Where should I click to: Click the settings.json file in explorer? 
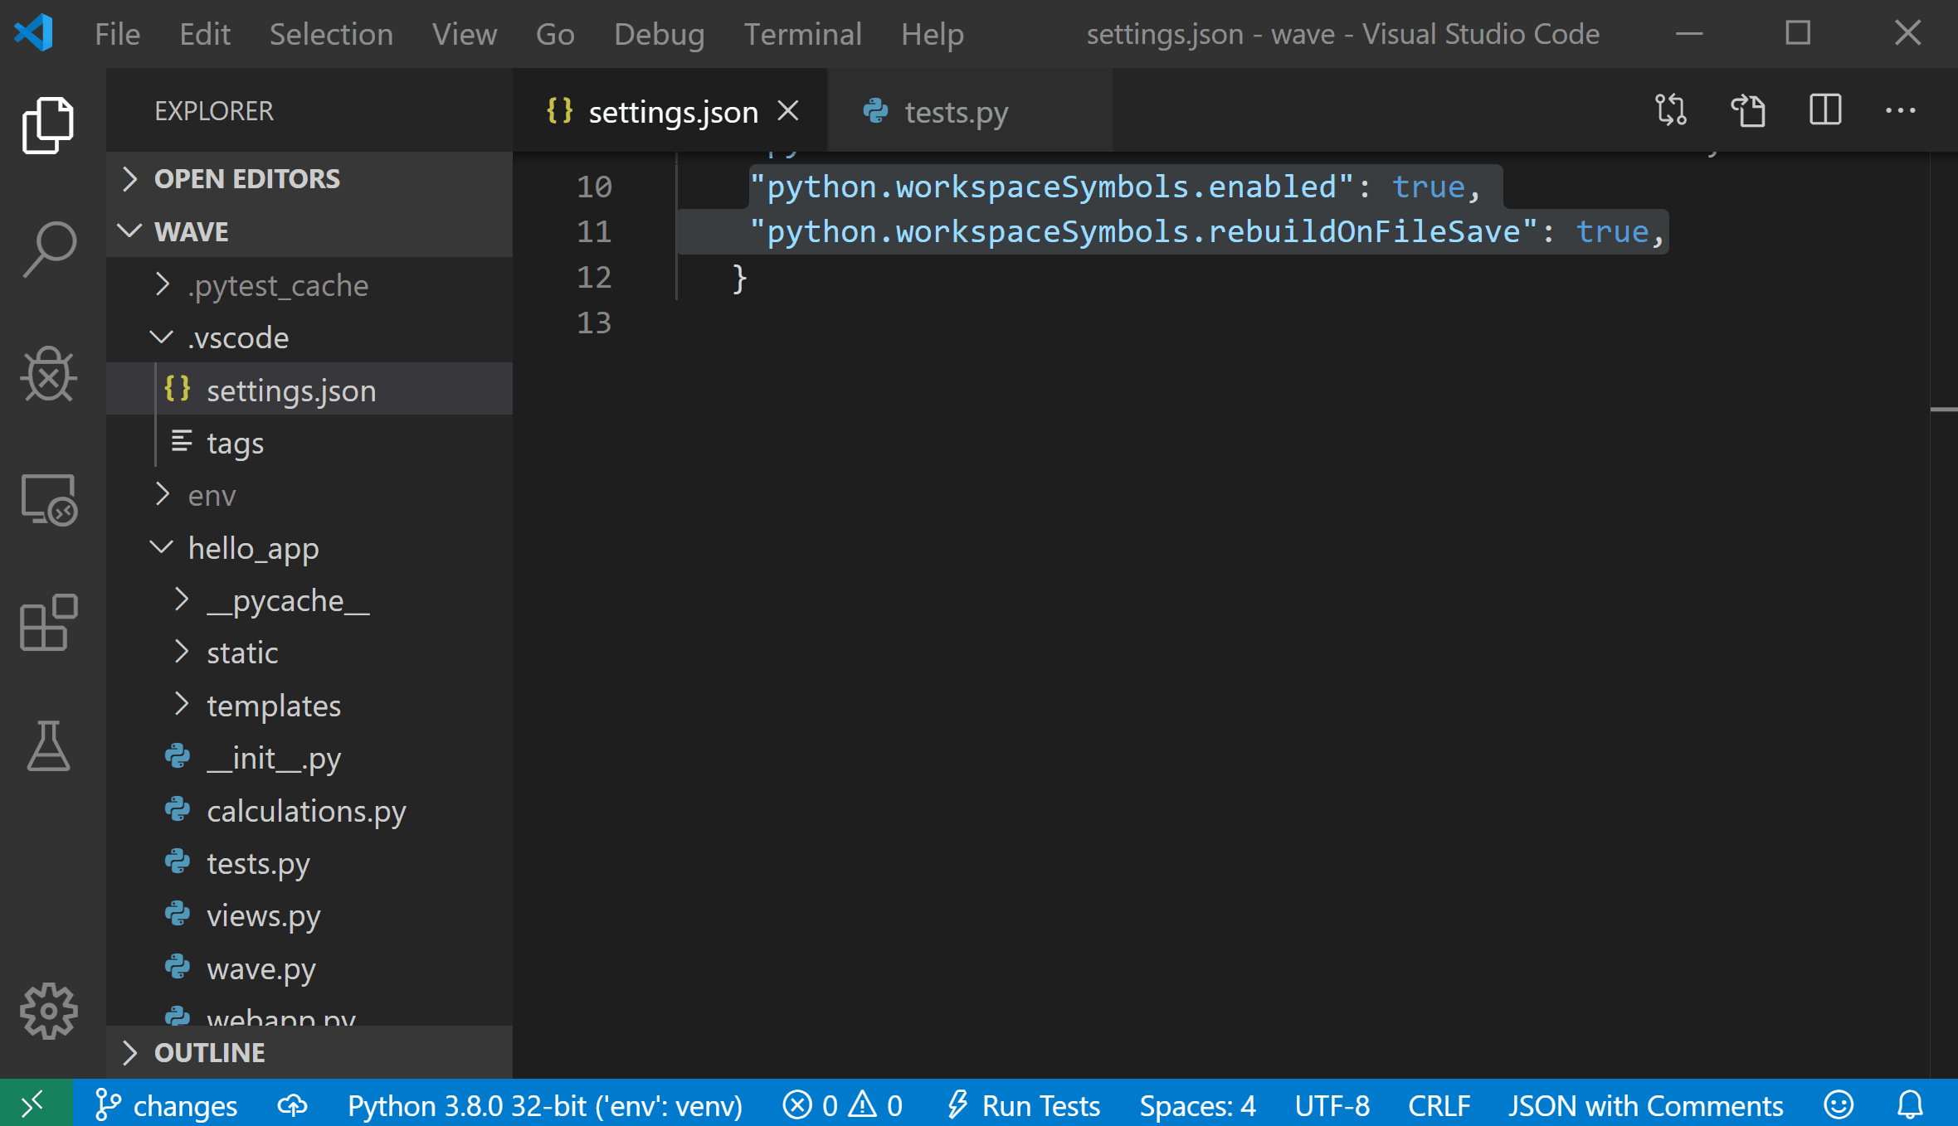pyautogui.click(x=290, y=388)
